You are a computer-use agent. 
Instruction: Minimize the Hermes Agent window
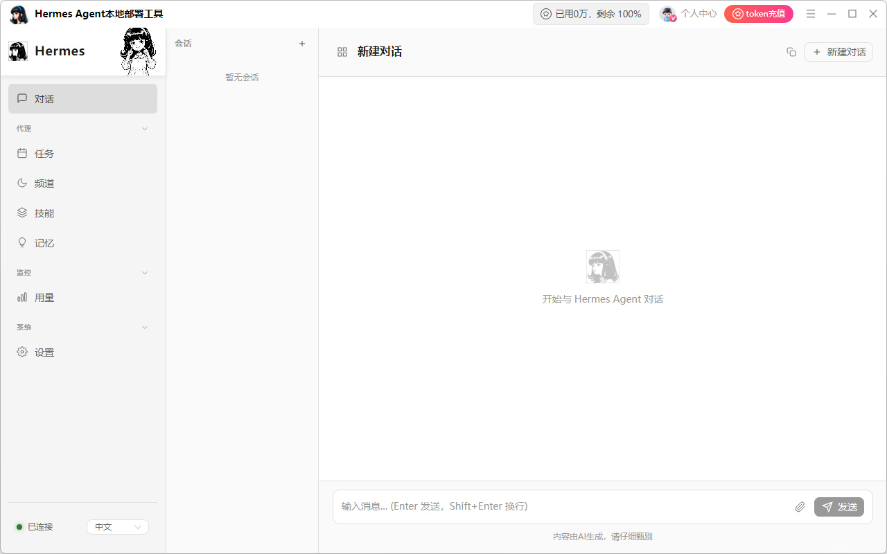[x=832, y=14]
